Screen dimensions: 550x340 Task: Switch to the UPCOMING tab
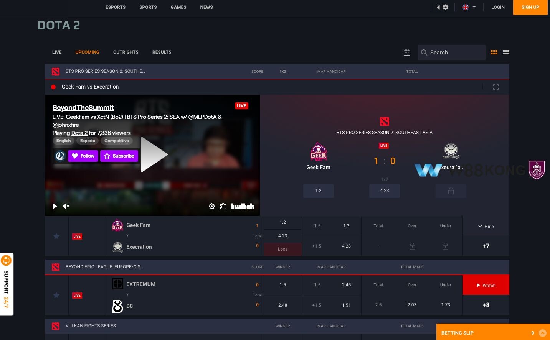click(87, 52)
